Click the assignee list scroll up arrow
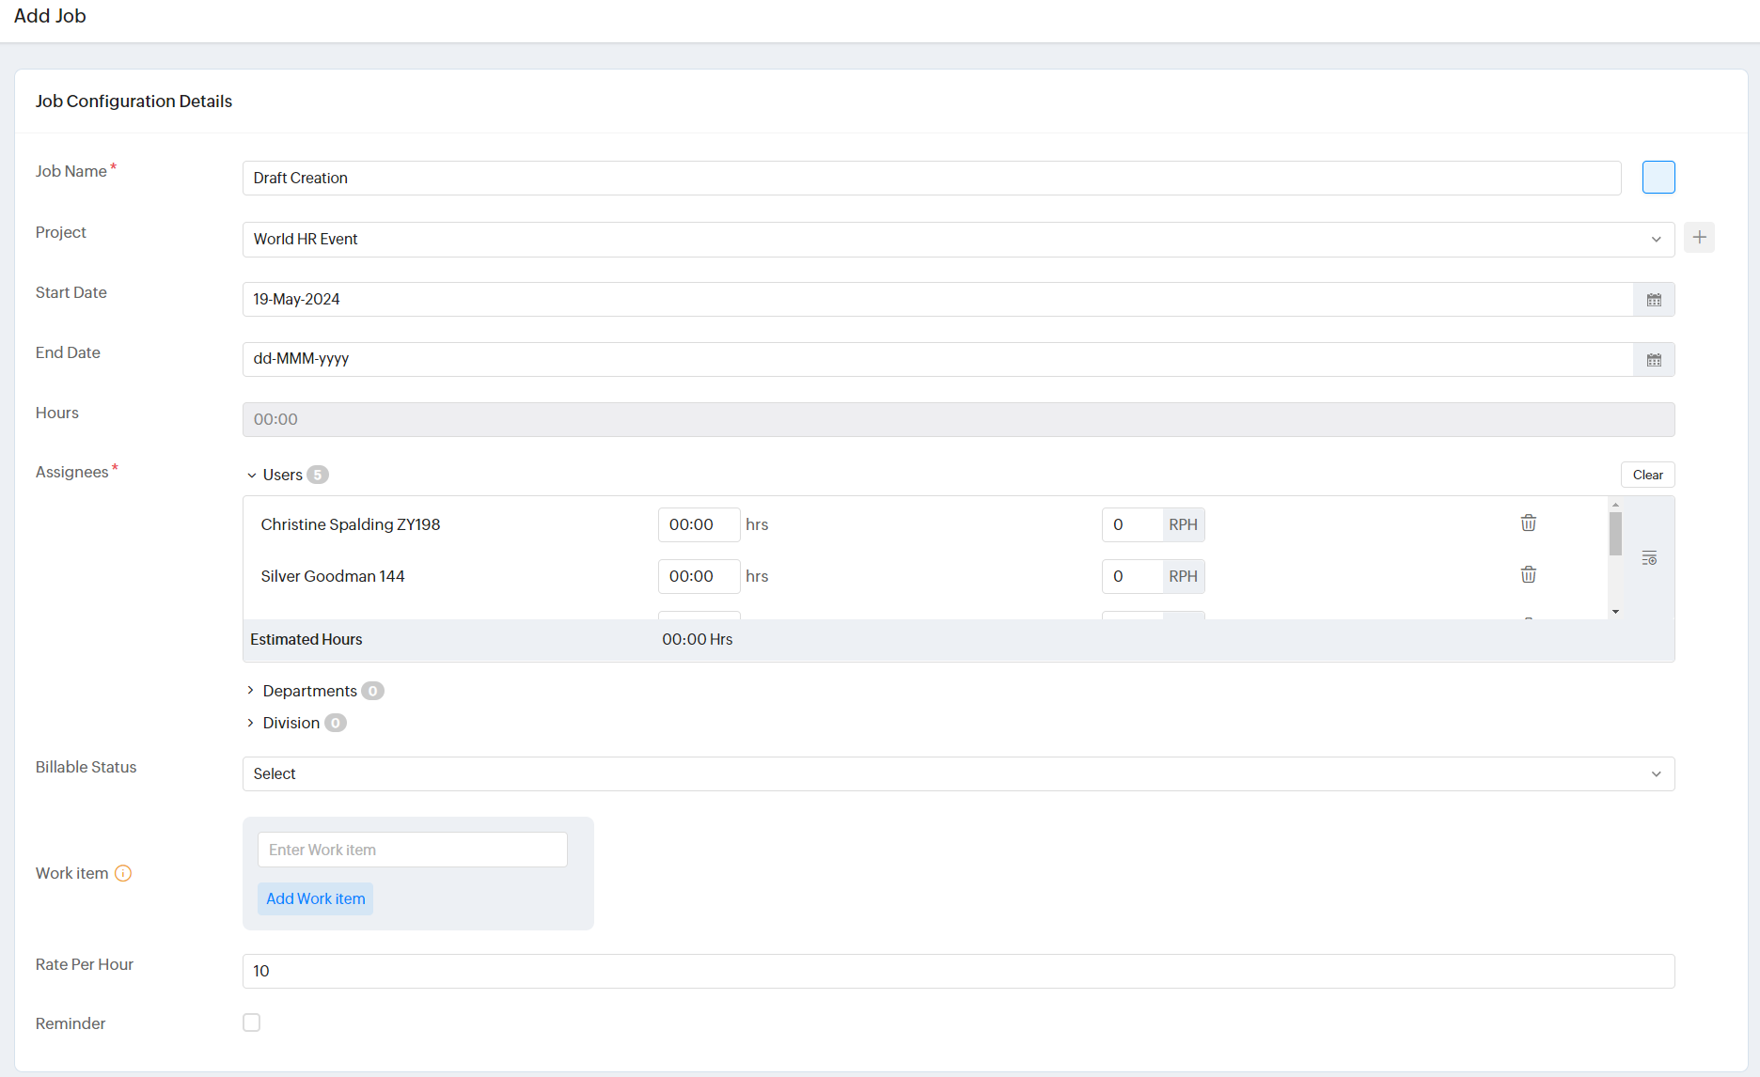Image resolution: width=1760 pixels, height=1077 pixels. [1615, 505]
